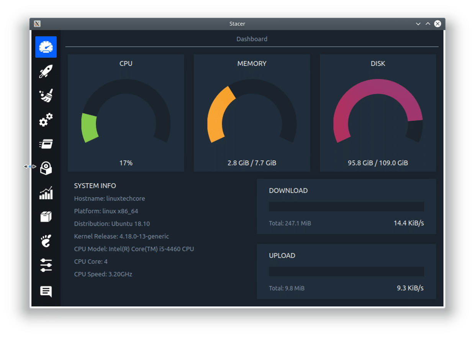Select the System Cleaner broom icon

pyautogui.click(x=46, y=96)
